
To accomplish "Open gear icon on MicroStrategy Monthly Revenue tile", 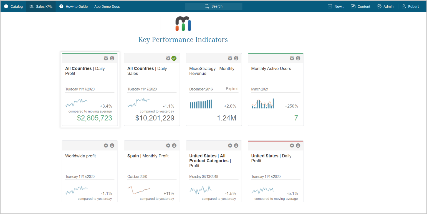I will (x=230, y=58).
